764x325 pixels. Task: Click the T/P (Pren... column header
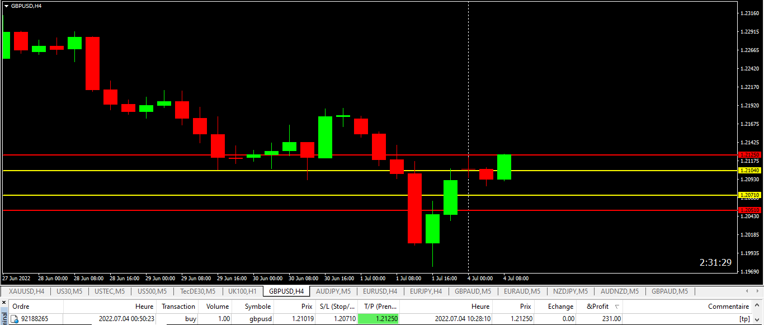pos(379,307)
